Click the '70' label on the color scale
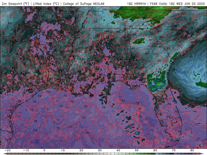The height and width of the screenshot is (155, 207). pyautogui.click(x=174, y=150)
